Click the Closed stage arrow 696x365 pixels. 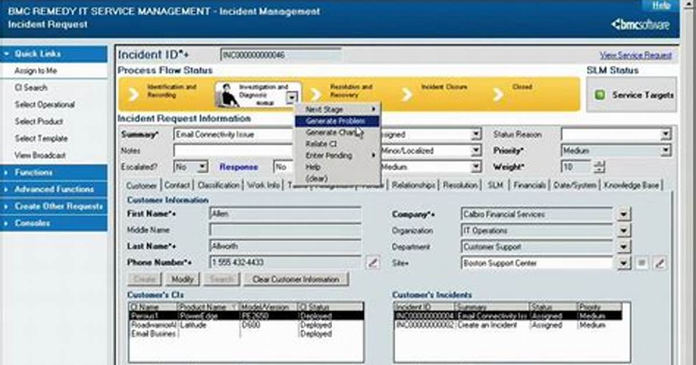(x=498, y=94)
